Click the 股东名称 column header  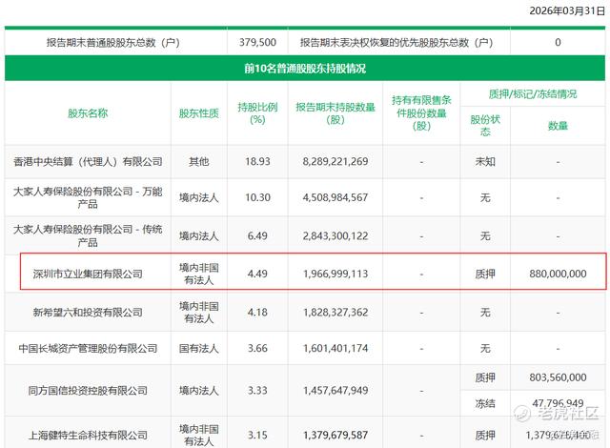coord(88,113)
